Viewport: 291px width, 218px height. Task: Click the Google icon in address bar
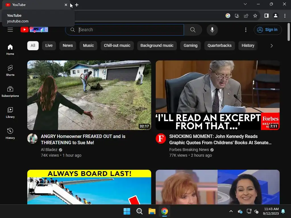228,16
